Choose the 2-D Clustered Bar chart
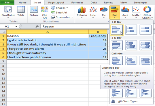 tap(117, 30)
